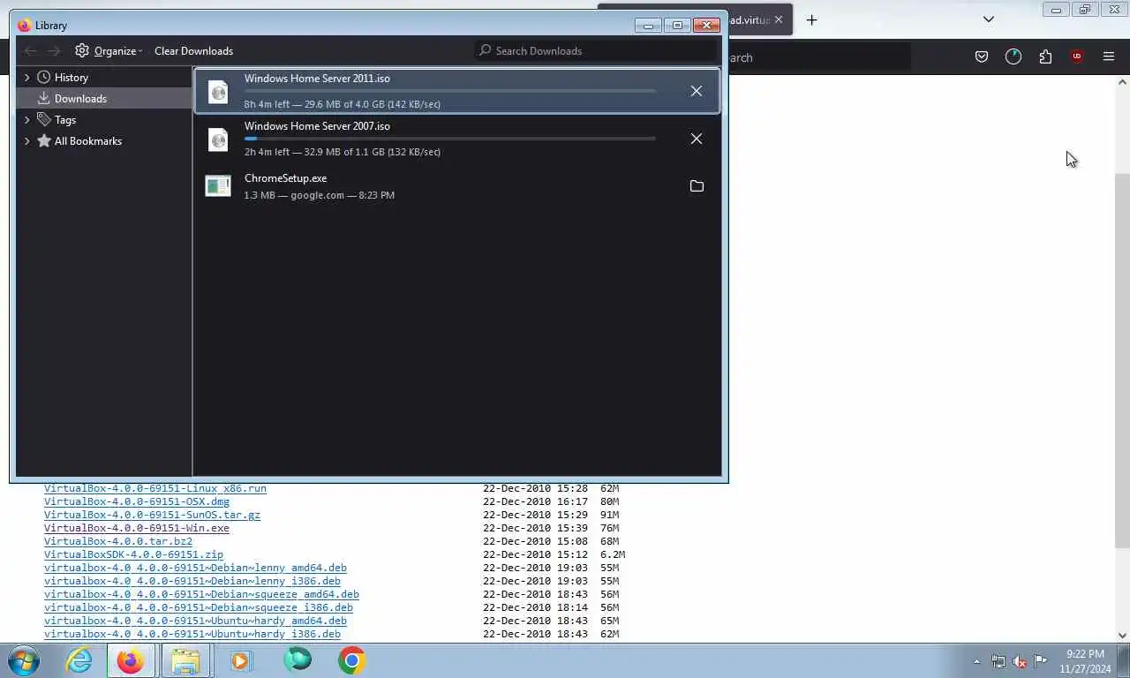Go back in Library navigation

(31, 51)
